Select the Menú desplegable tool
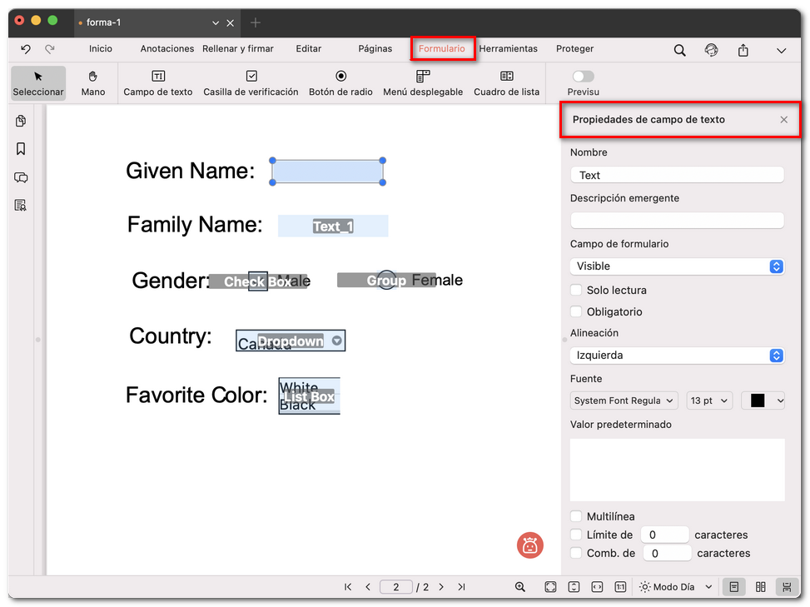This screenshot has width=810, height=607. pos(422,82)
